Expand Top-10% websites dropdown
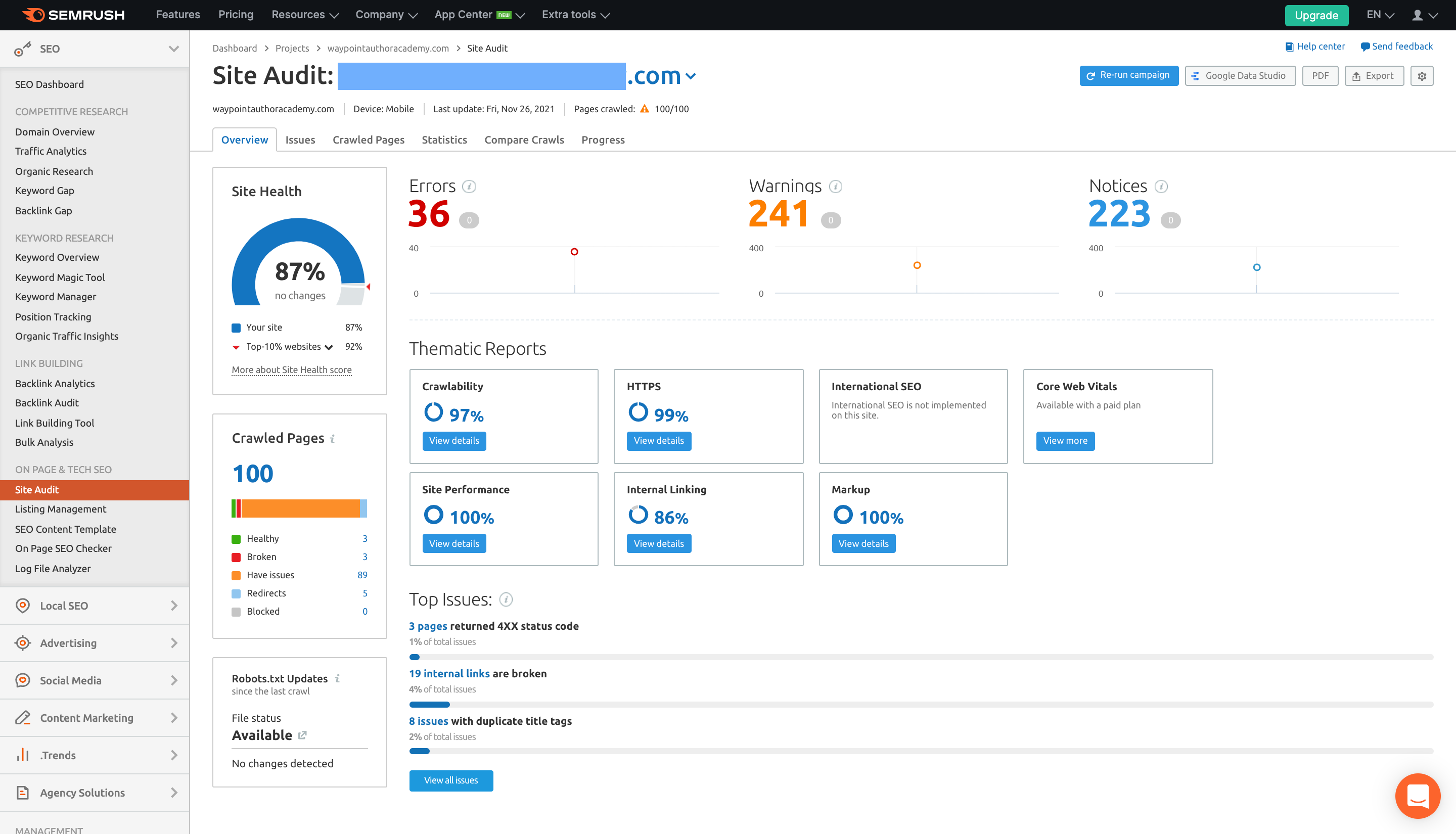The height and width of the screenshot is (834, 1456). point(329,347)
